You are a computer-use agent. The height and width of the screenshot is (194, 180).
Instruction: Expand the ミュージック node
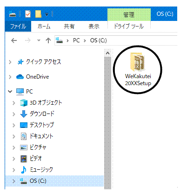[x=14, y=170]
